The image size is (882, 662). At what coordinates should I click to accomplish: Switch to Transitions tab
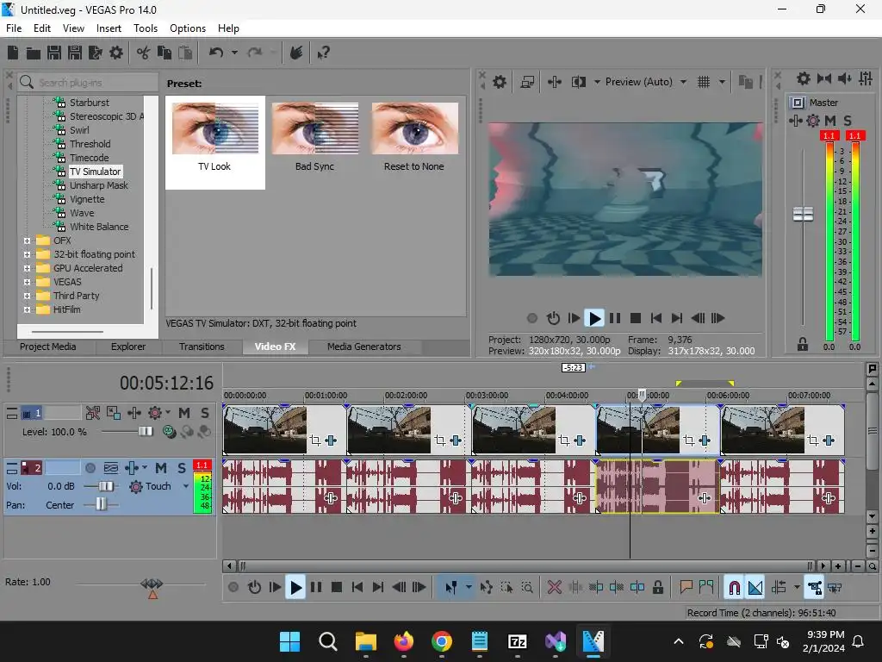(202, 347)
